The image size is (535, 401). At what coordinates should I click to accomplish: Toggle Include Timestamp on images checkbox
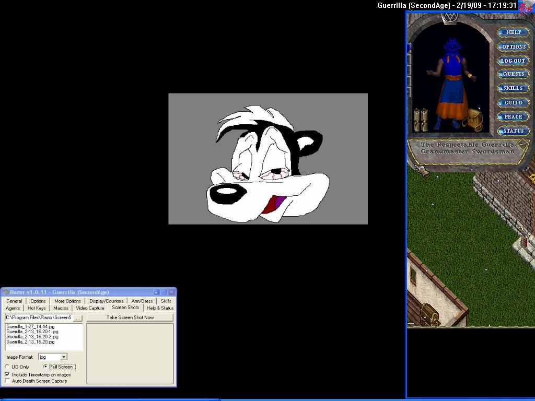[7, 374]
